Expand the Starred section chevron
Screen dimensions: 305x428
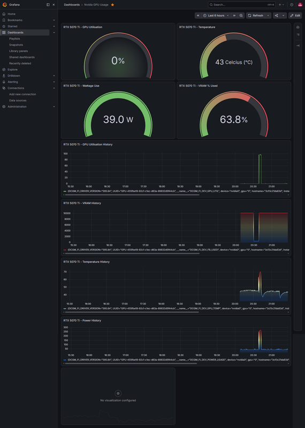54,26
